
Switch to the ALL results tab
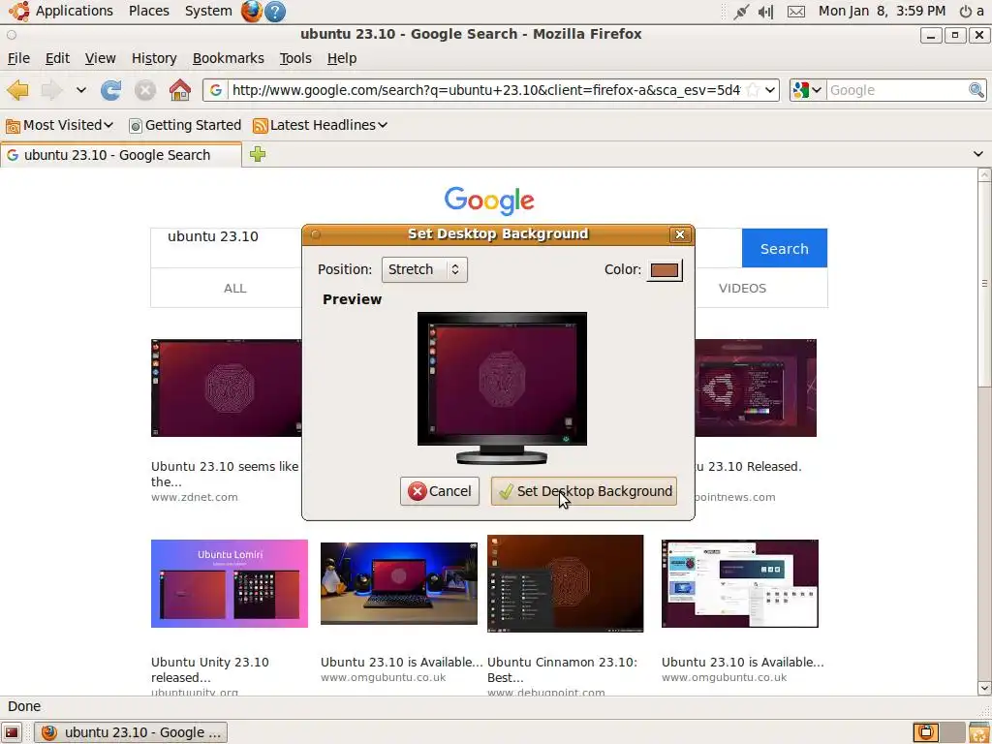pyautogui.click(x=234, y=289)
